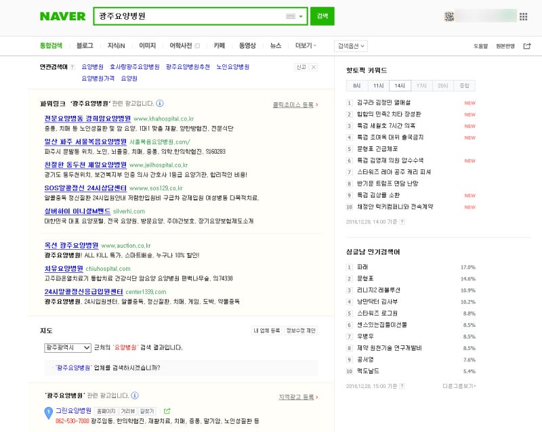Open the 광주광역시 region select box

(x=68, y=347)
